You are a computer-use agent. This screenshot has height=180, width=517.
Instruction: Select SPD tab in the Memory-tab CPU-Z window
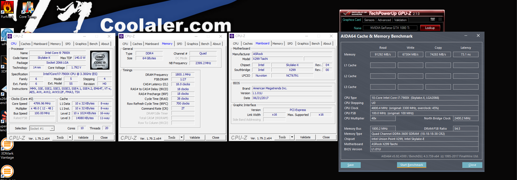coord(180,44)
